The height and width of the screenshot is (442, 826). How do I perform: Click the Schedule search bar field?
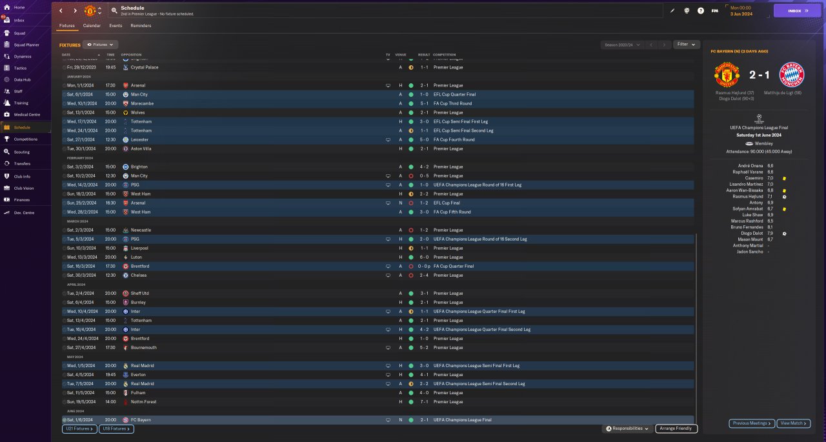point(385,10)
